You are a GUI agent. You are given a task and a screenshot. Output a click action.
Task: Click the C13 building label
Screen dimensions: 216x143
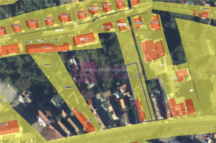pos(82,15)
